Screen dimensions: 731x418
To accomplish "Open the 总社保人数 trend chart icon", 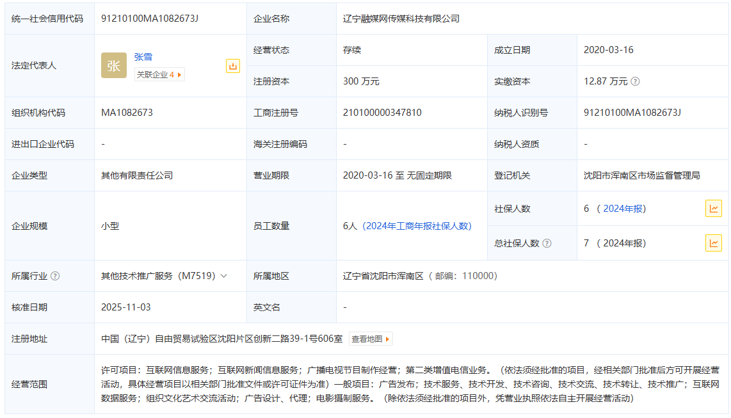I will click(713, 243).
